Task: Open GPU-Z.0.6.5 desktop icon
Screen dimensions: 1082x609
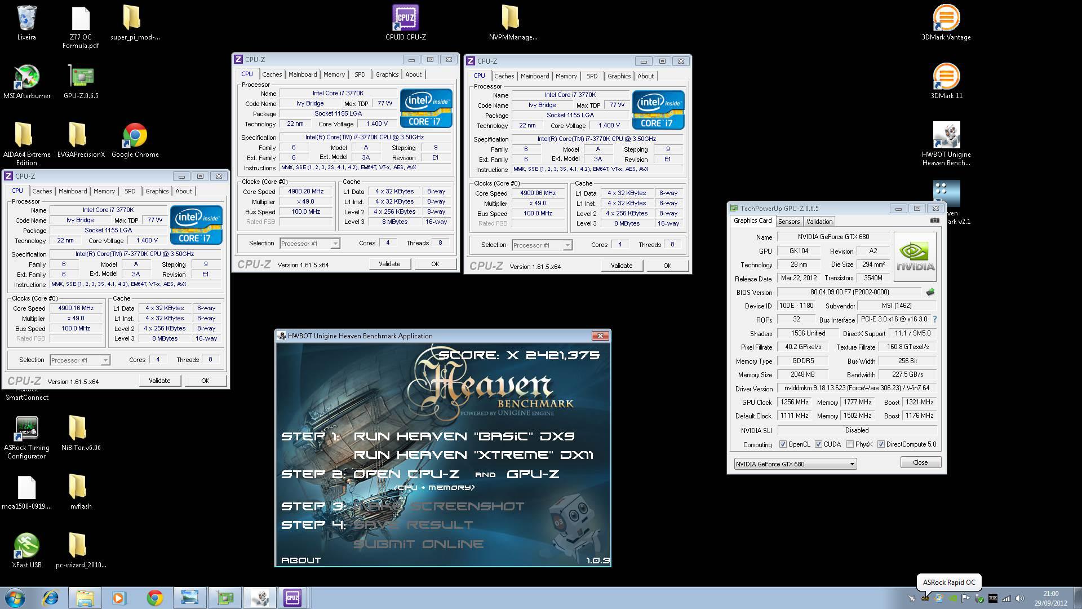Action: click(x=81, y=81)
